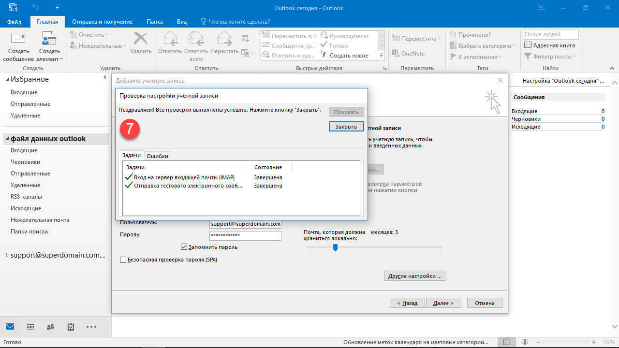Open the Address Book (Адресная книга)

[550, 45]
